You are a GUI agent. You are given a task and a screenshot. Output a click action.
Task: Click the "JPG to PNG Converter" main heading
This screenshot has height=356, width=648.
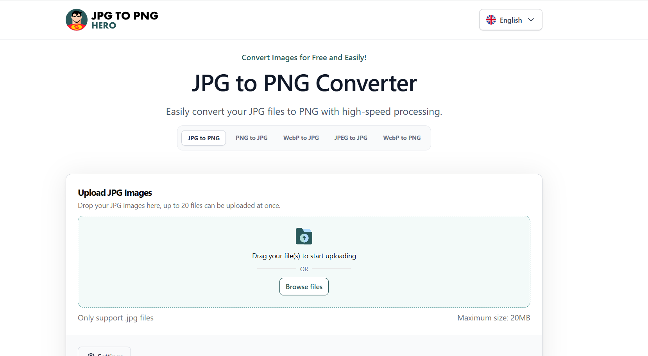pyautogui.click(x=304, y=83)
